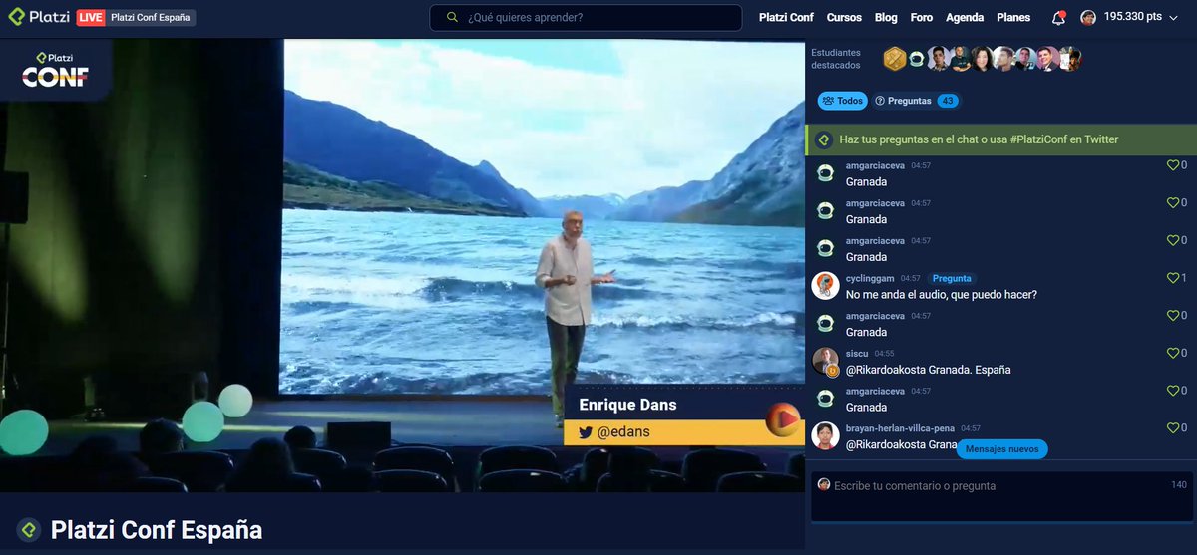Open notifications with the bell icon

[1058, 18]
